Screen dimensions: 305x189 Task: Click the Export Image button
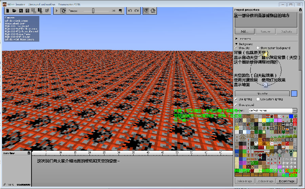pyautogui.click(x=287, y=181)
